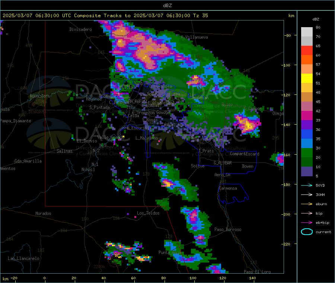This screenshot has height=283, width=335.
Task: Click the 'Divisadero' map label
Action: coord(80,29)
